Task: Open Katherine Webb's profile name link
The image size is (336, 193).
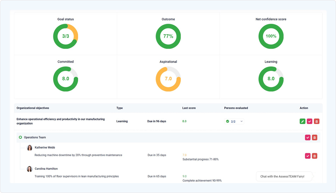Action: [x=44, y=147]
